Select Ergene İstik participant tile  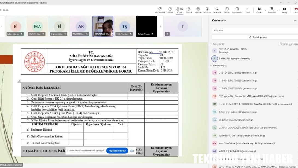(x=59, y=27)
